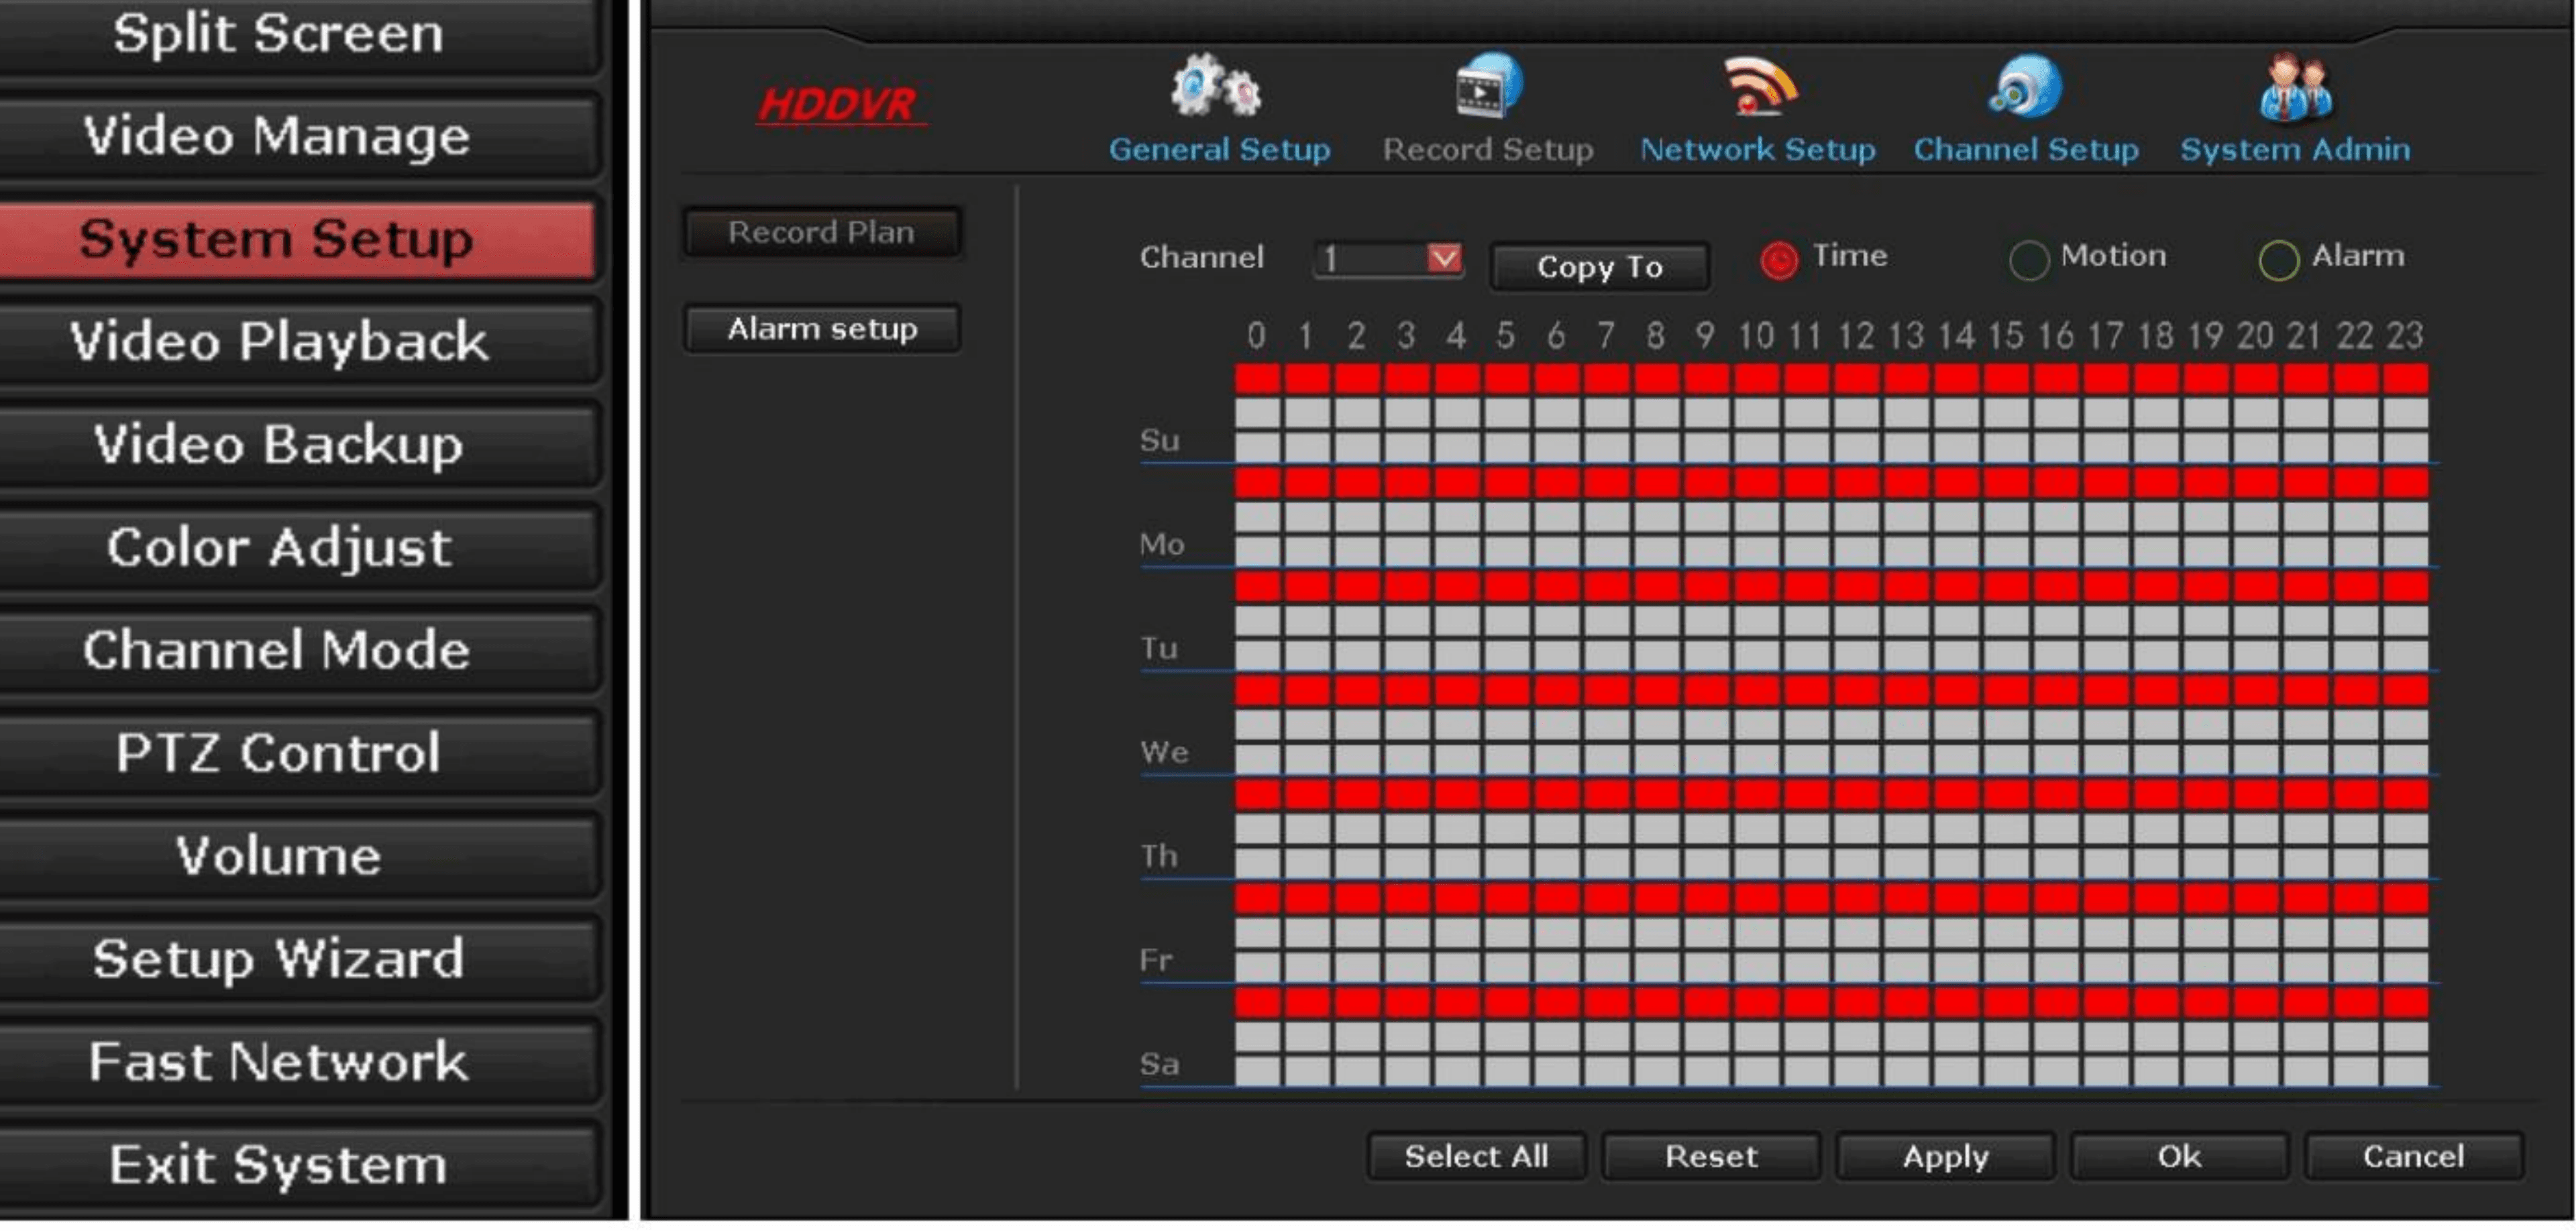Select Alarm recording mode

(x=2278, y=260)
